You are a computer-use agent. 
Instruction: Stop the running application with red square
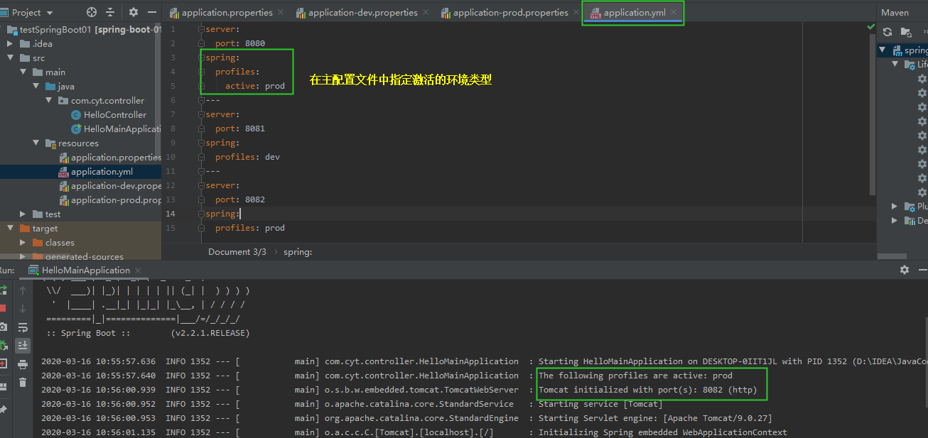2,309
